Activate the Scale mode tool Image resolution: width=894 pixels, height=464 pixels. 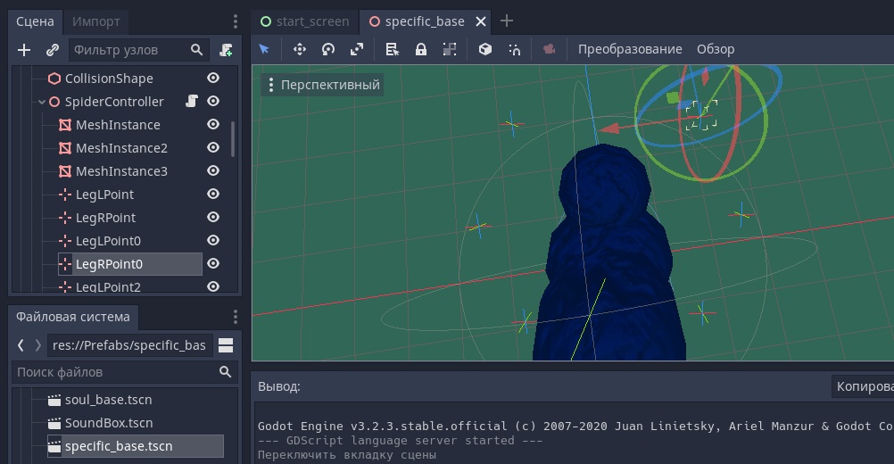(x=357, y=49)
